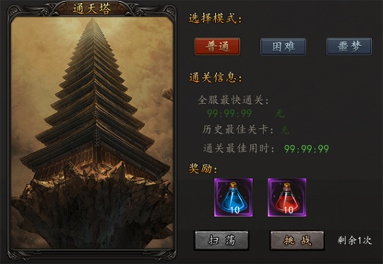
Task: Click the red potion reward icon
Action: click(x=287, y=197)
